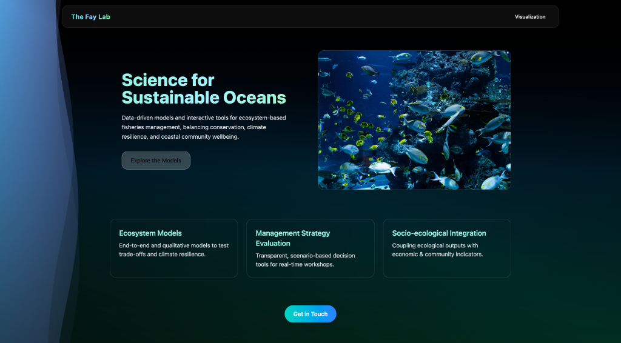Viewport: 621px width, 343px height.
Task: Open the coral reef fish hero image
Action: tap(414, 119)
